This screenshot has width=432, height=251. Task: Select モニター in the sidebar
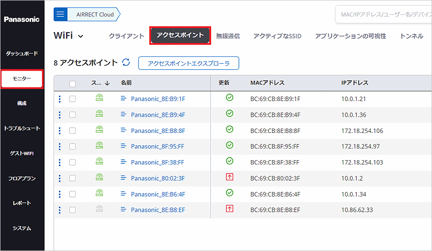[x=22, y=79]
